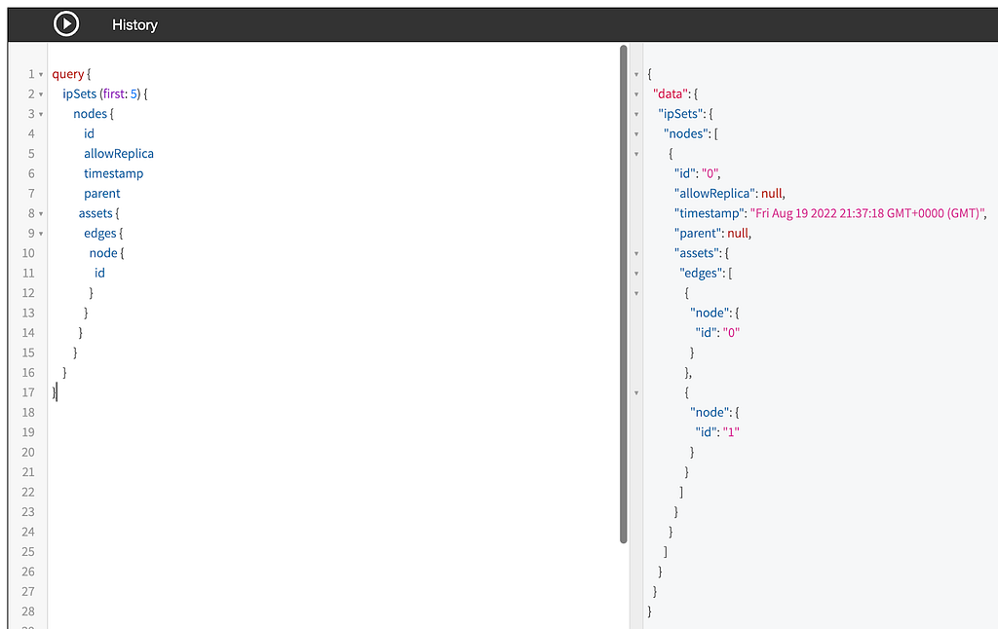Collapse the ipSets block fold arrow on line 2
Screen dimensions: 998x629
coord(41,94)
